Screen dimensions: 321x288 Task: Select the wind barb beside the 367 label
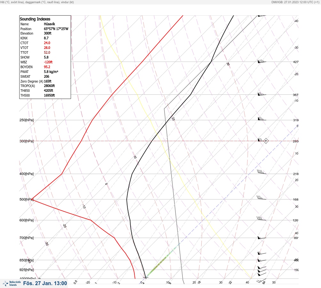click(262, 94)
